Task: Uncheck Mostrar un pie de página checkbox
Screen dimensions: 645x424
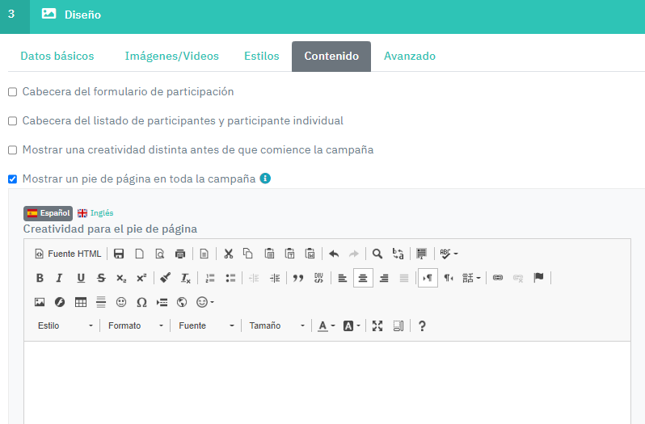Action: coord(12,178)
